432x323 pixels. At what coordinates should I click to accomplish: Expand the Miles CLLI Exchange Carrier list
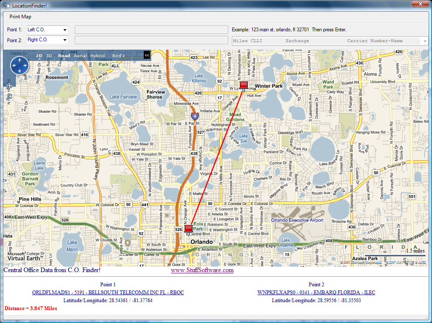[x=425, y=41]
